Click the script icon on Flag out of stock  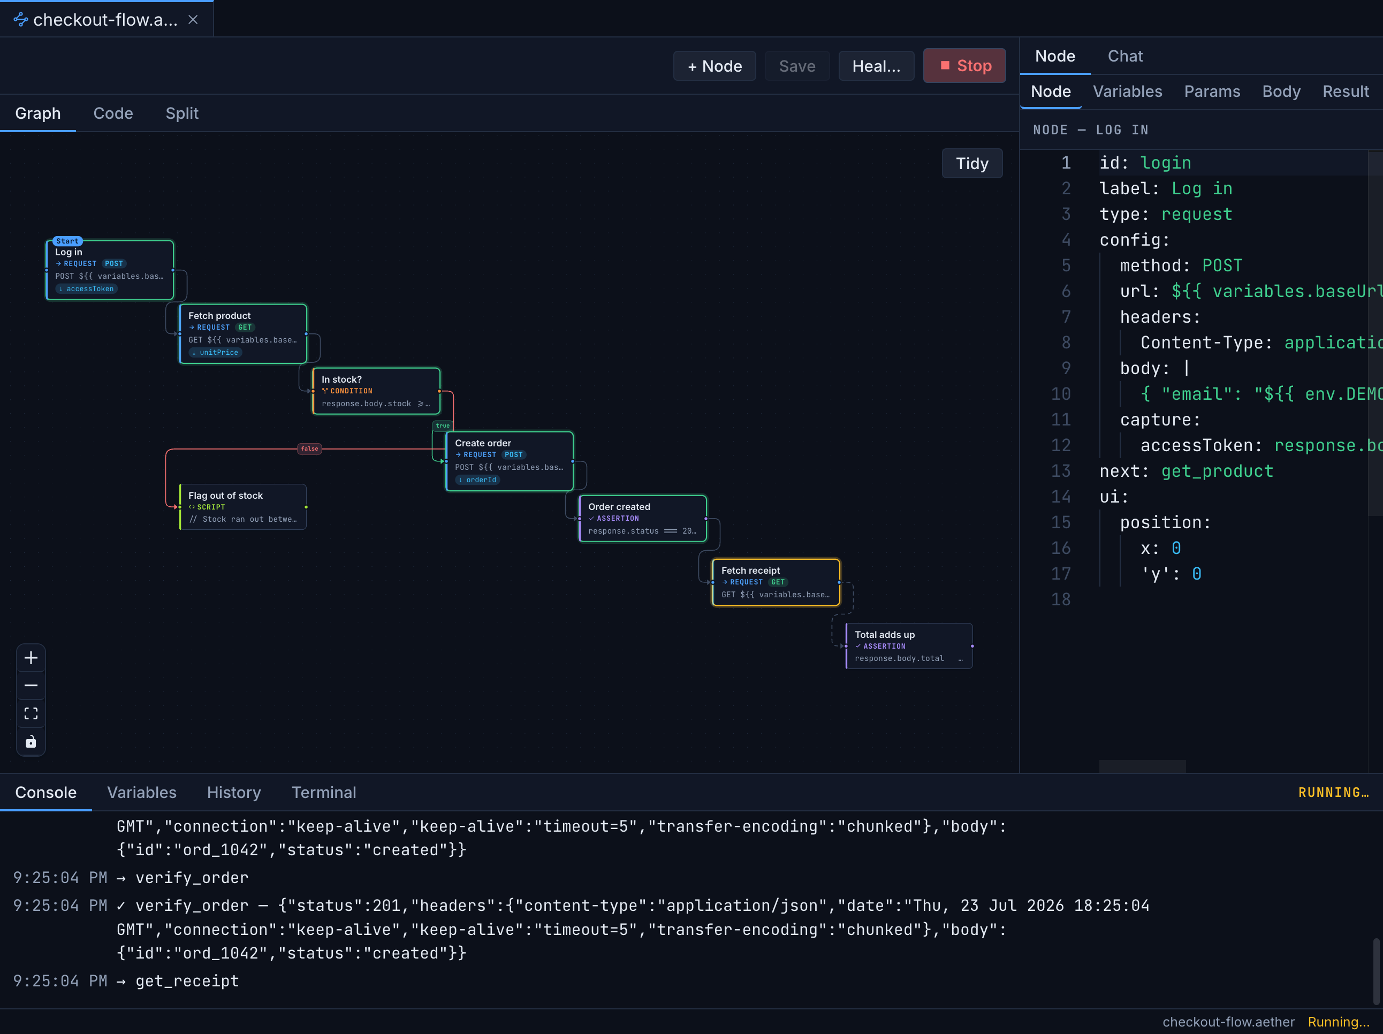pyautogui.click(x=192, y=507)
